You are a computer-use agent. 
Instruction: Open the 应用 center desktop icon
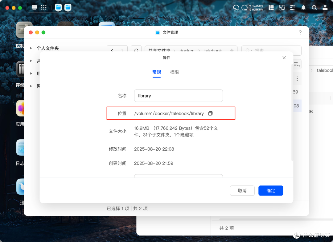pos(20,108)
